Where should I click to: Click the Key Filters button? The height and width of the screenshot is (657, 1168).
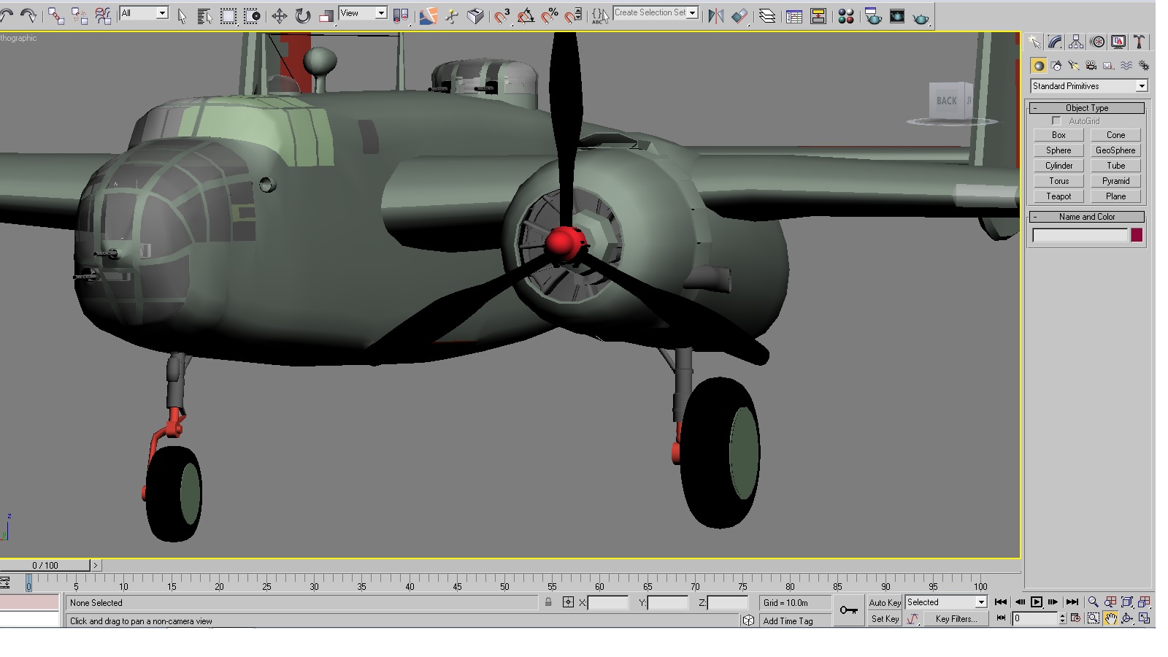coord(956,619)
